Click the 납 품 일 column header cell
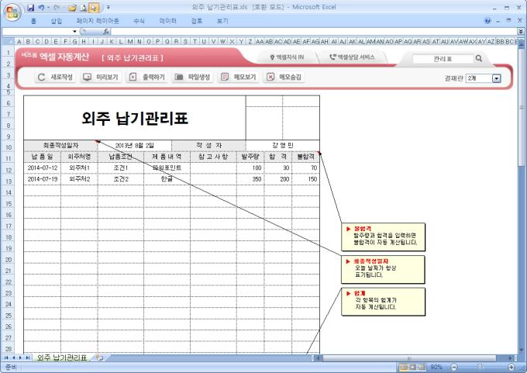Viewport: 527px width, 373px height. tap(43, 157)
